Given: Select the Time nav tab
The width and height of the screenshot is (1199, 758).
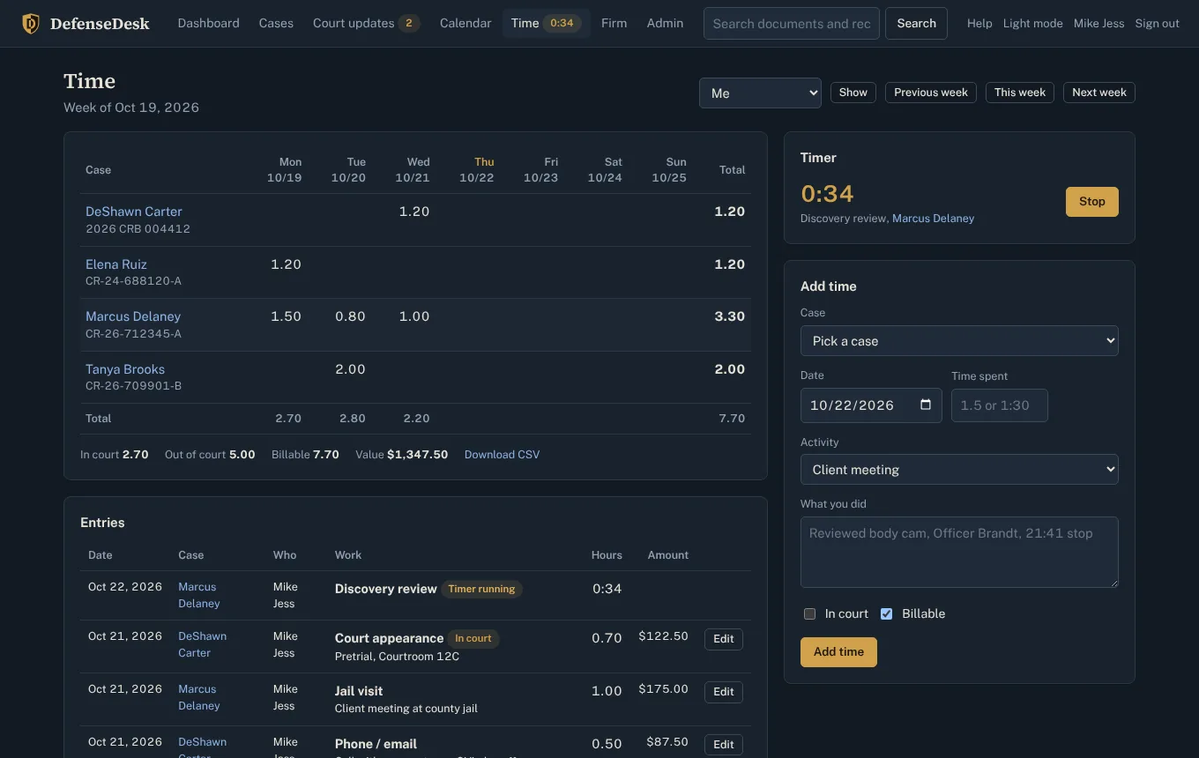Looking at the screenshot, I should pos(546,23).
